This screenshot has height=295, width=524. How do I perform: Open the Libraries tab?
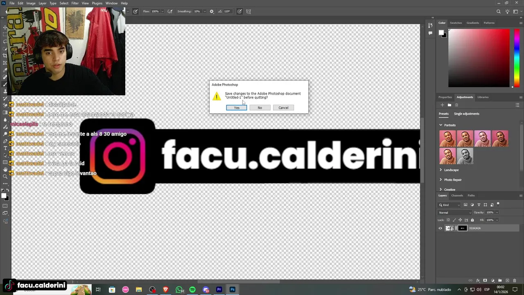(x=483, y=97)
